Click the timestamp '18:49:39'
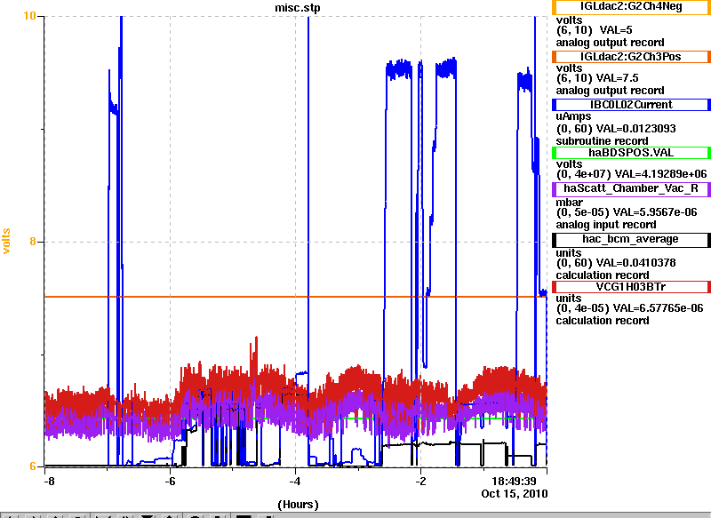This screenshot has height=518, width=711. pyautogui.click(x=515, y=482)
